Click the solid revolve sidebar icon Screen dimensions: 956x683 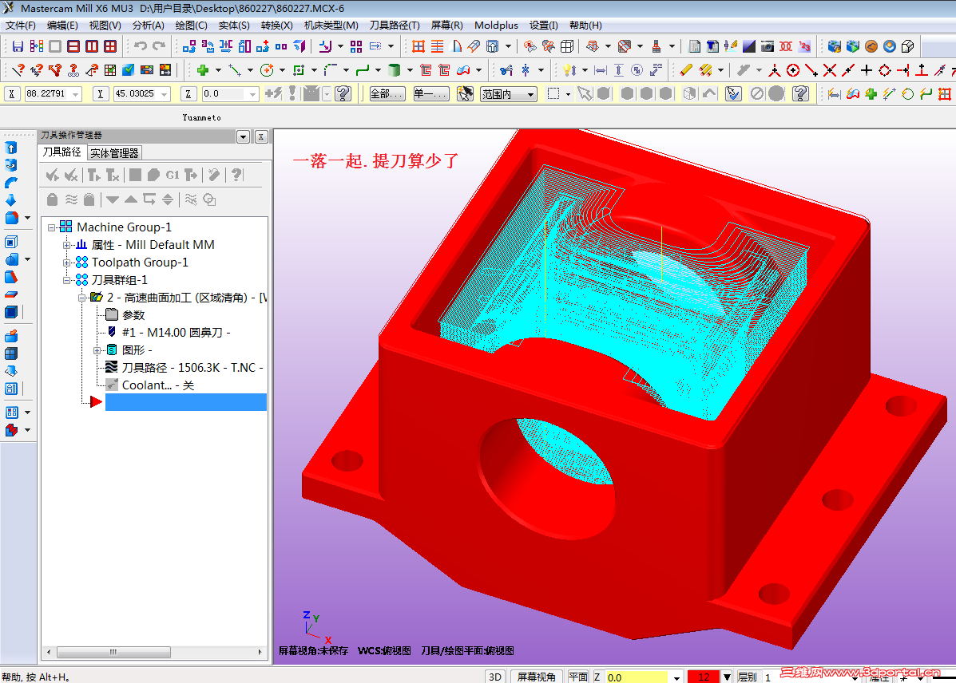click(x=11, y=165)
